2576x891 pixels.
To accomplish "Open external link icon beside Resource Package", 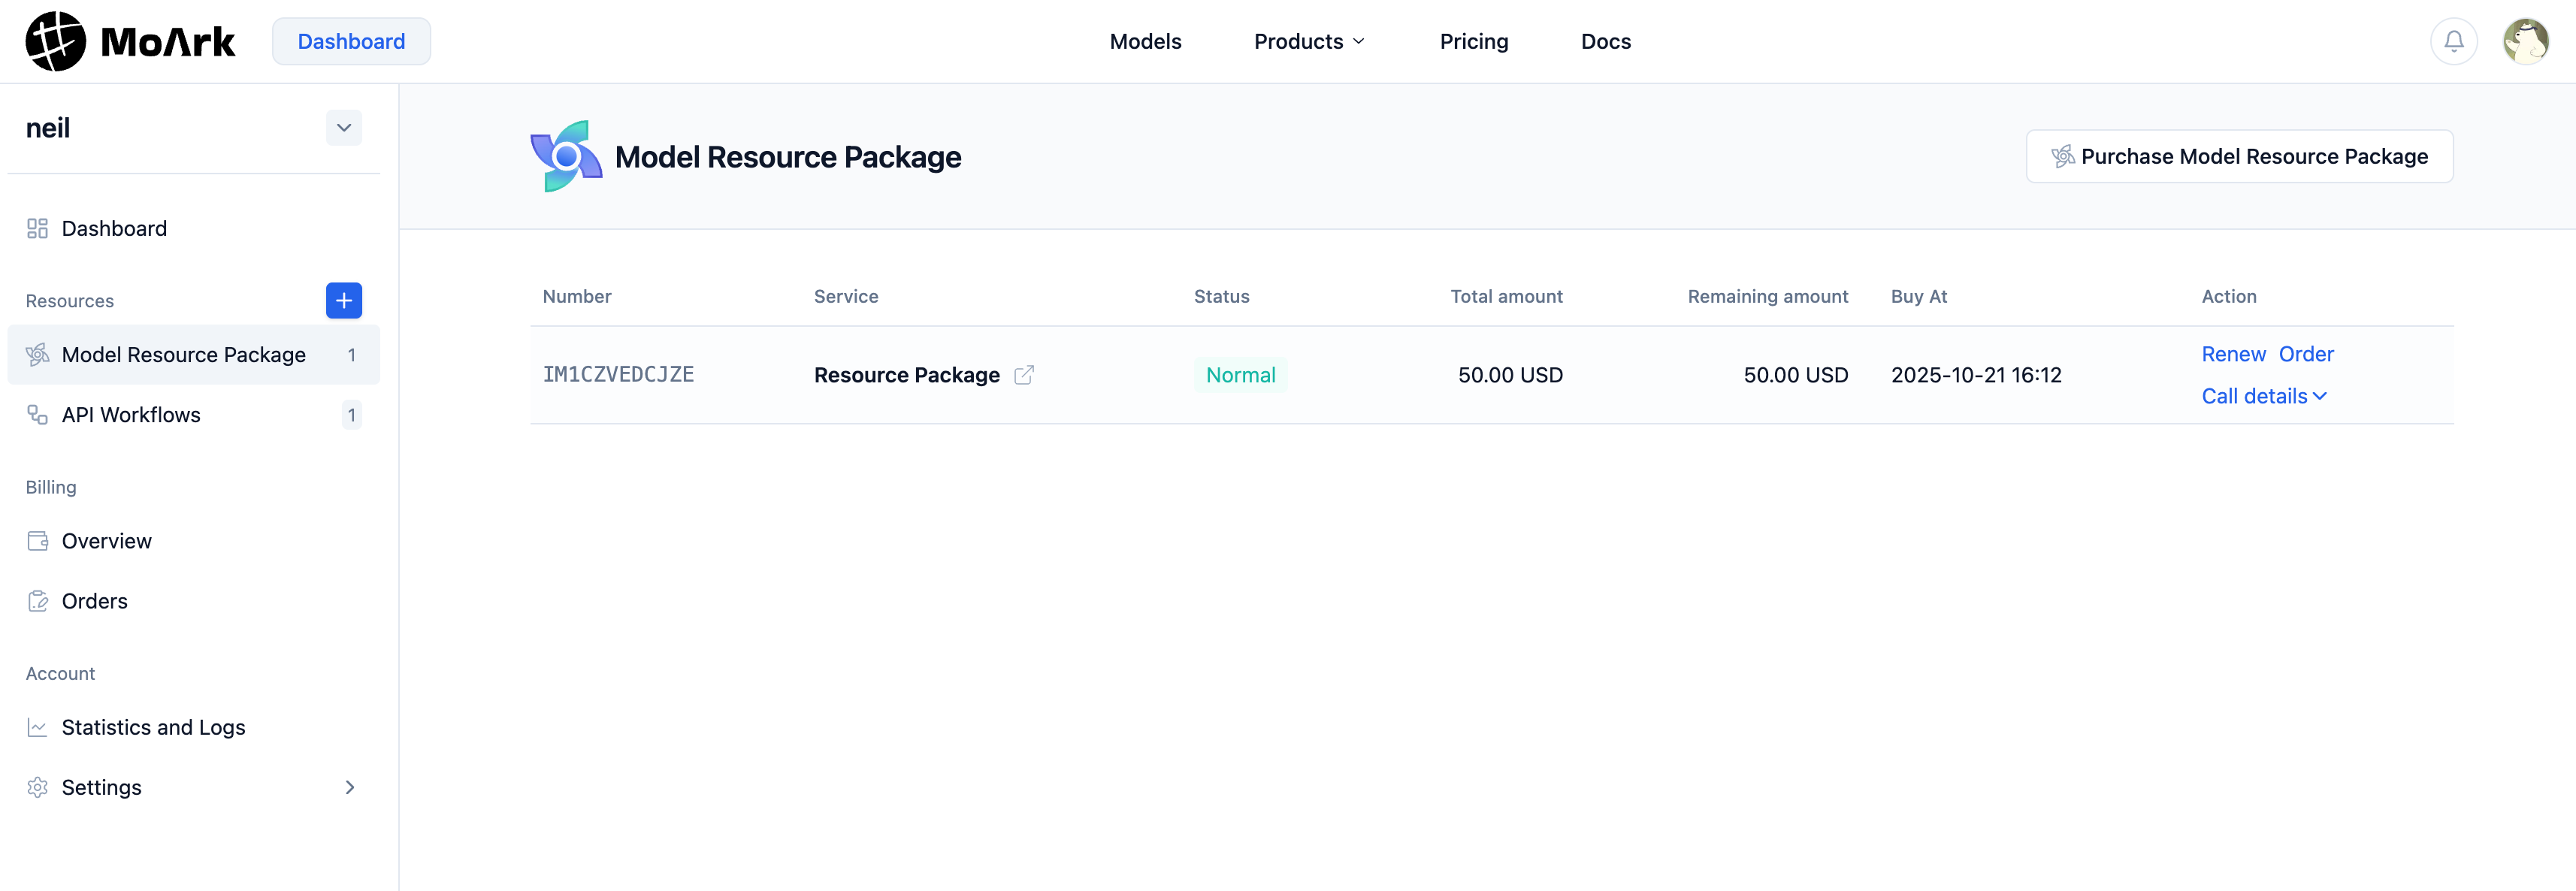I will click(1023, 375).
